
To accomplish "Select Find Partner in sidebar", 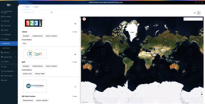I will pos(9,43).
